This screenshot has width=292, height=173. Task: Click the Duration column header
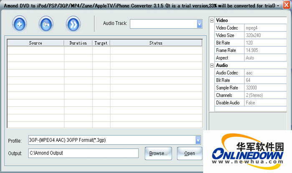[78, 43]
